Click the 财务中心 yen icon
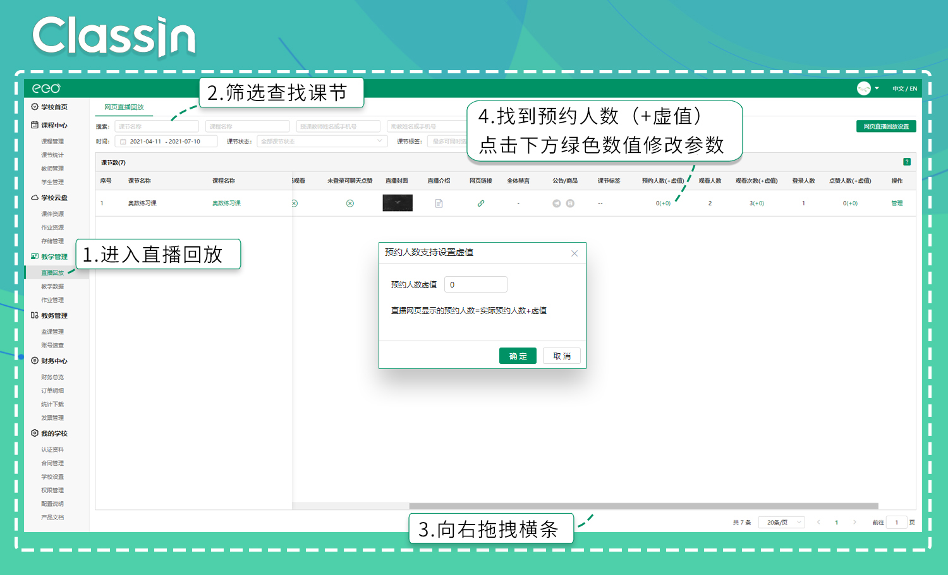 pos(35,361)
